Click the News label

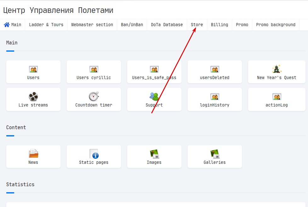(33, 162)
